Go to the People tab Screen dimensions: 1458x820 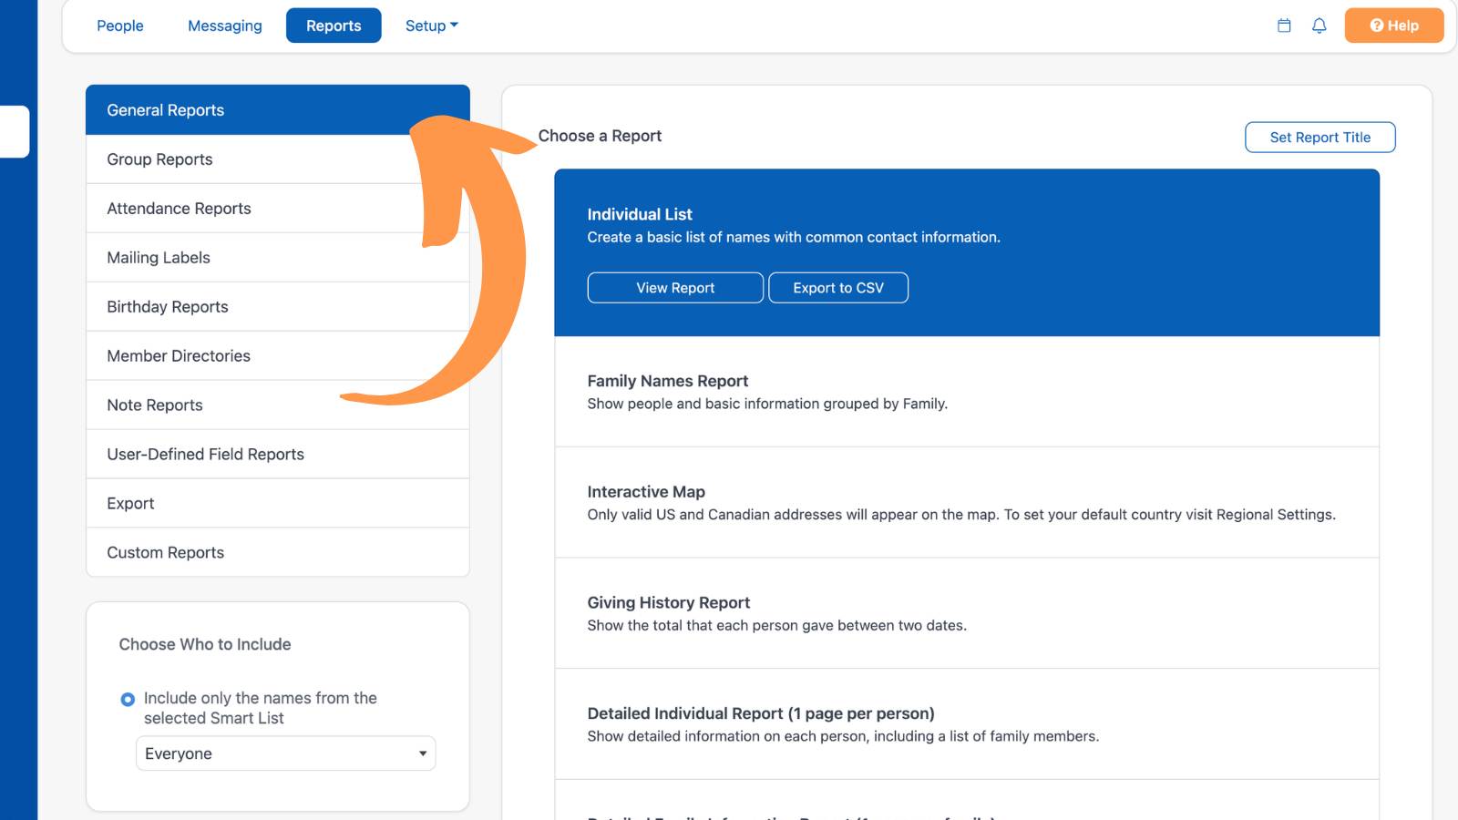click(120, 26)
